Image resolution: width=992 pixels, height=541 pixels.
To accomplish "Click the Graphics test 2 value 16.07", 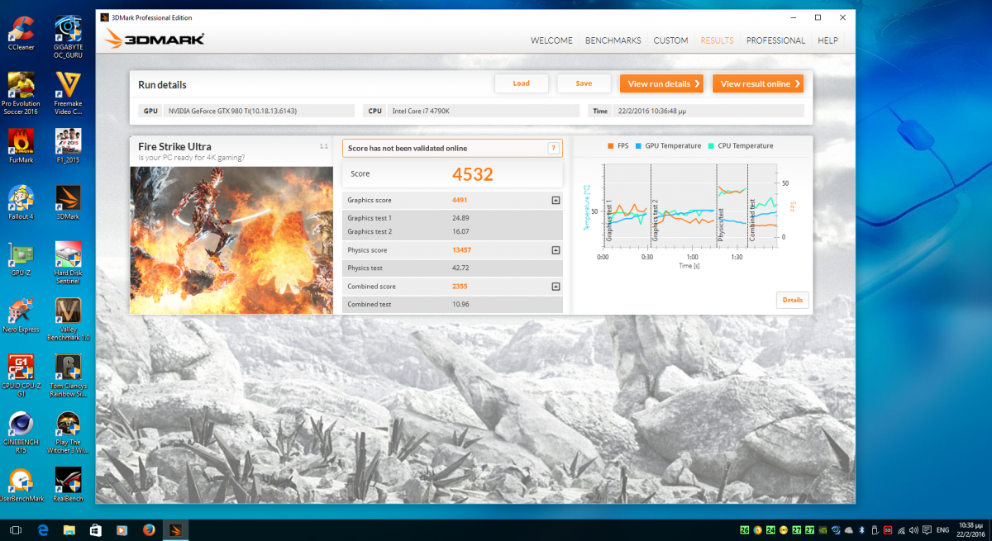I will pyautogui.click(x=461, y=232).
